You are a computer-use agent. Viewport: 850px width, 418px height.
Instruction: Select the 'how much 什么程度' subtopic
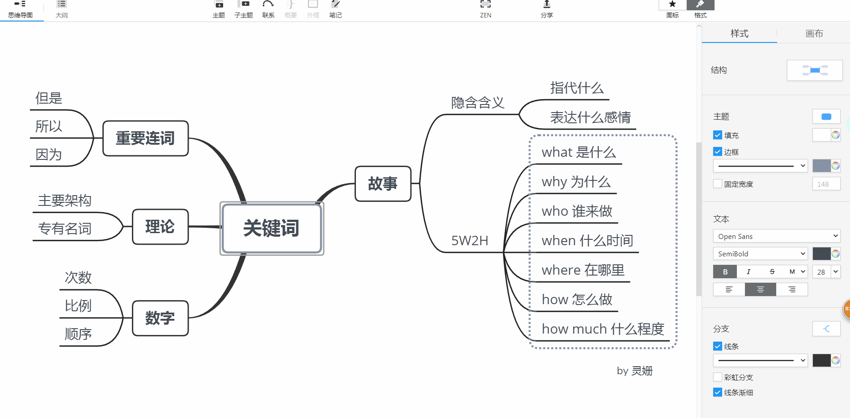click(x=603, y=329)
